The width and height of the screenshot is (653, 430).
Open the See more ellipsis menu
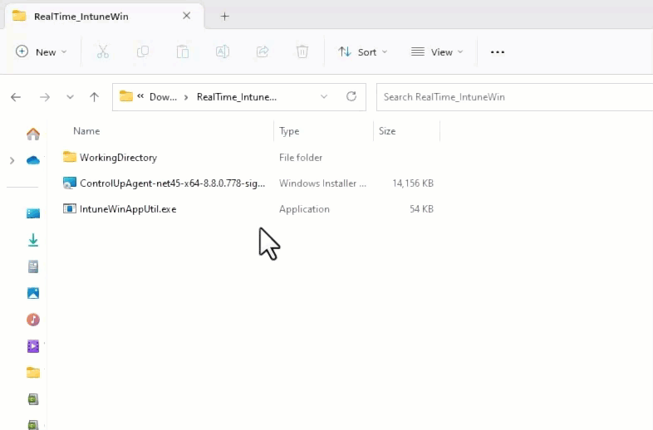point(498,52)
